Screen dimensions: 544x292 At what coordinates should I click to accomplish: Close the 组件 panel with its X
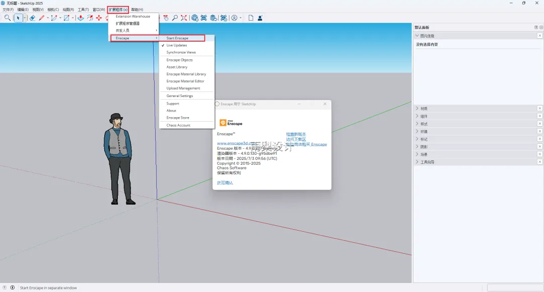click(x=540, y=116)
